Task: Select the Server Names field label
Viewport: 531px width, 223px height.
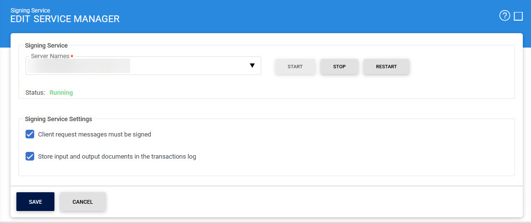Action: coord(50,56)
